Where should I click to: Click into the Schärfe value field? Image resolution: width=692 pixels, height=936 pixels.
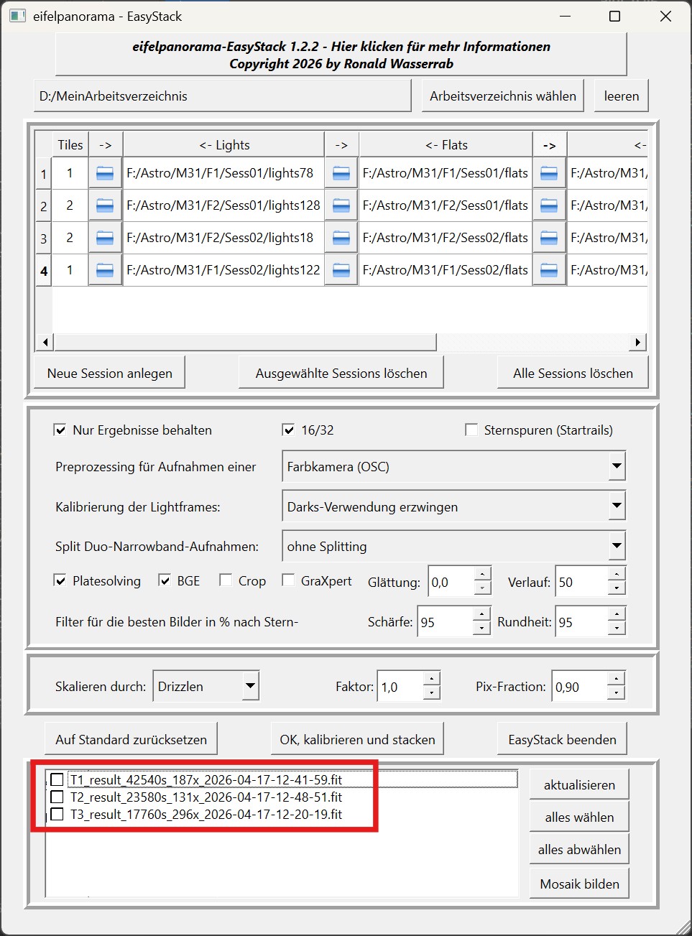coord(444,622)
